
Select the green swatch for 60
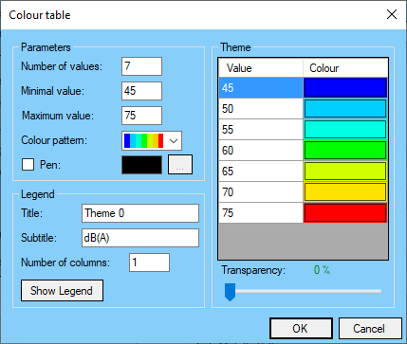pos(345,151)
